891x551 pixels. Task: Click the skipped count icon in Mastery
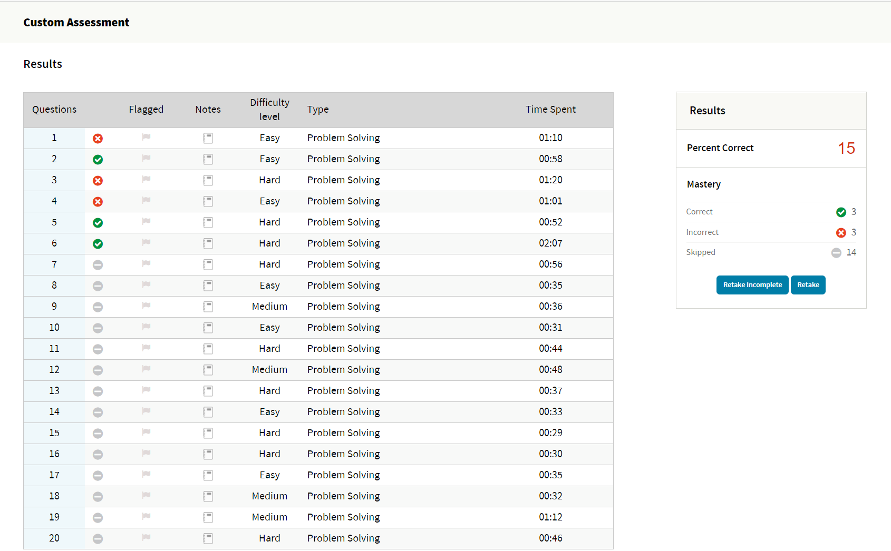pos(836,253)
